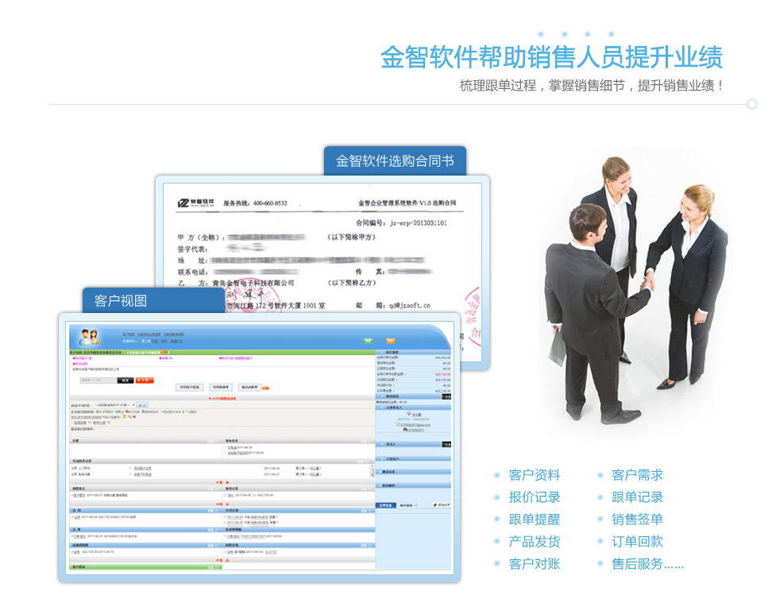The height and width of the screenshot is (591, 776).
Task: Select the 销售签单 feature item
Action: (637, 520)
